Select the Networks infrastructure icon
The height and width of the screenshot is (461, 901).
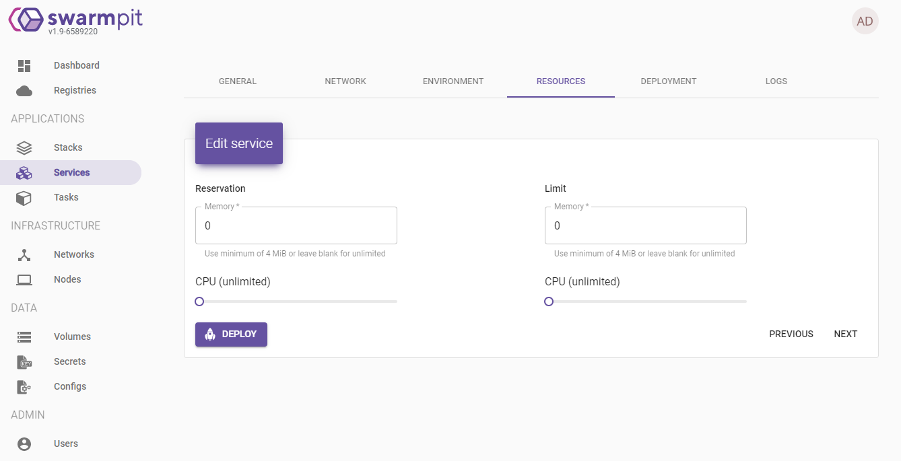[x=24, y=254]
